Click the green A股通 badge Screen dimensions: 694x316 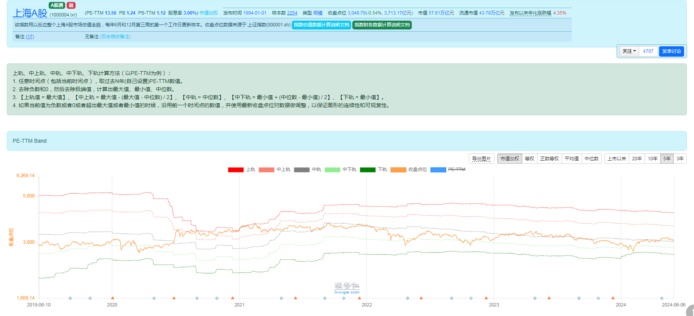[x=57, y=5]
